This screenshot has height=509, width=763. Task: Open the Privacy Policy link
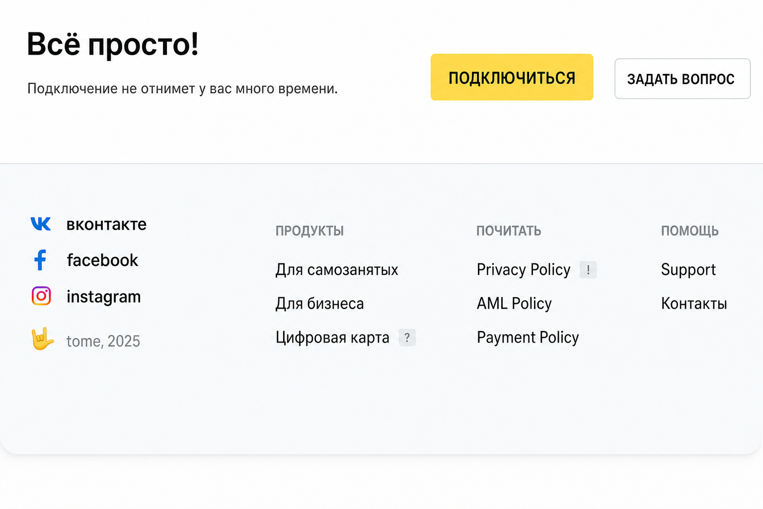click(x=524, y=269)
